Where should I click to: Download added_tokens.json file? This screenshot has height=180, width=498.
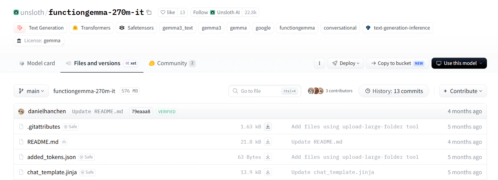coord(268,157)
